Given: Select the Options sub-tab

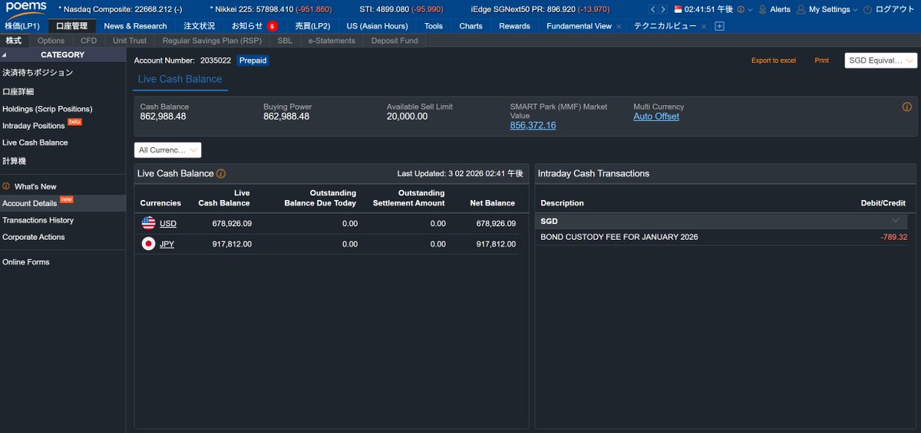Looking at the screenshot, I should coord(51,41).
